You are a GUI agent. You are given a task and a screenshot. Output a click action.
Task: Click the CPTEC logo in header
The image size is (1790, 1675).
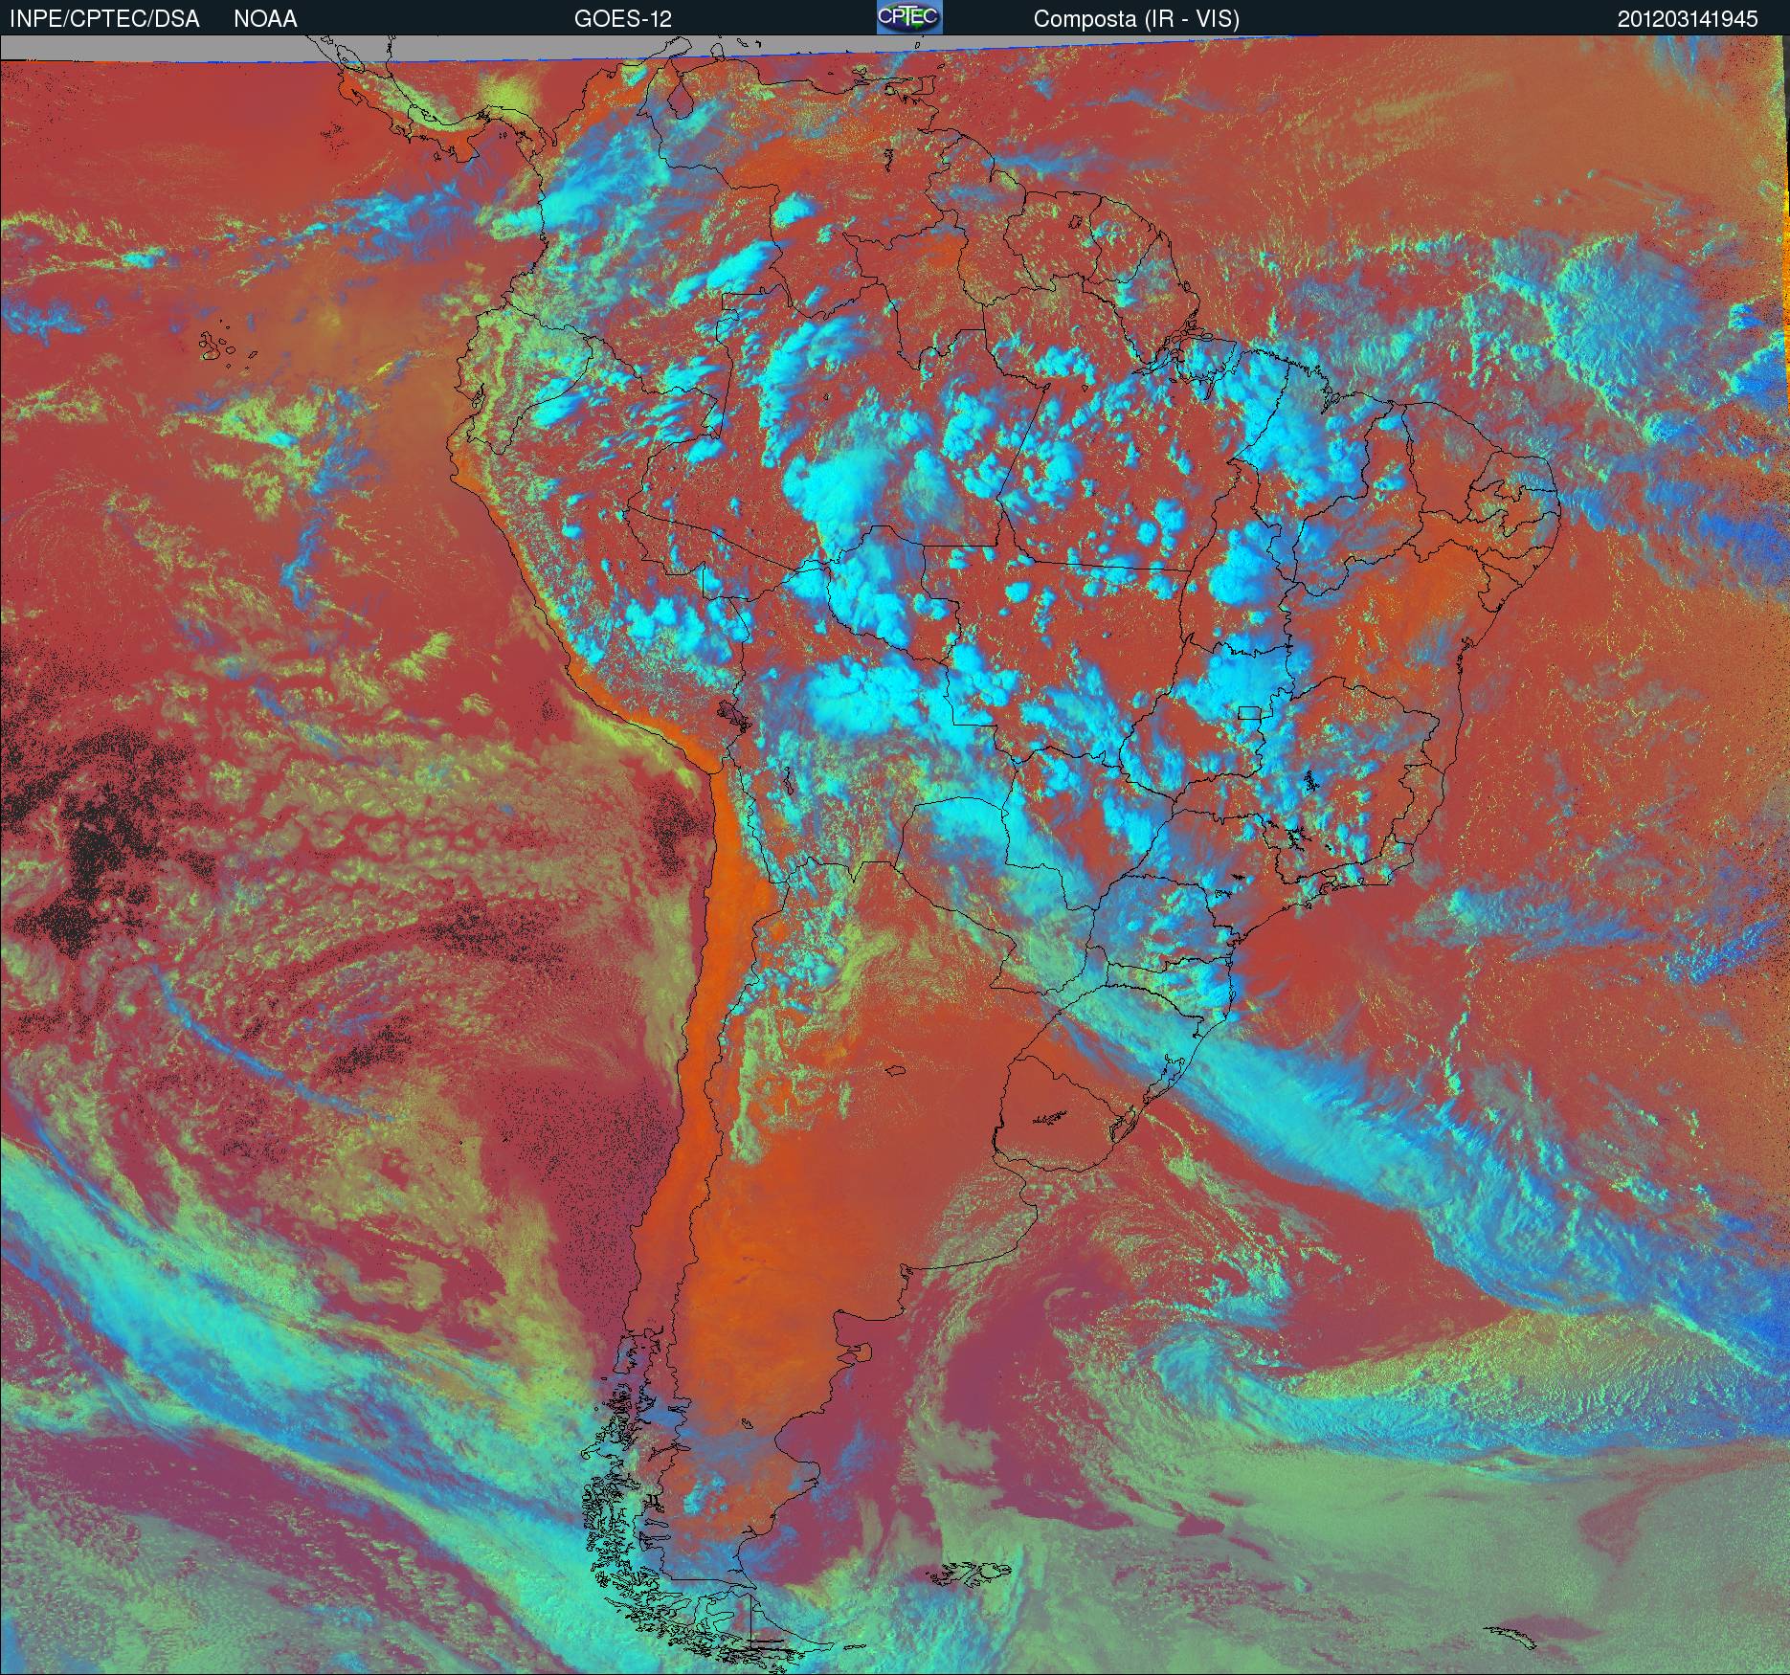909,17
